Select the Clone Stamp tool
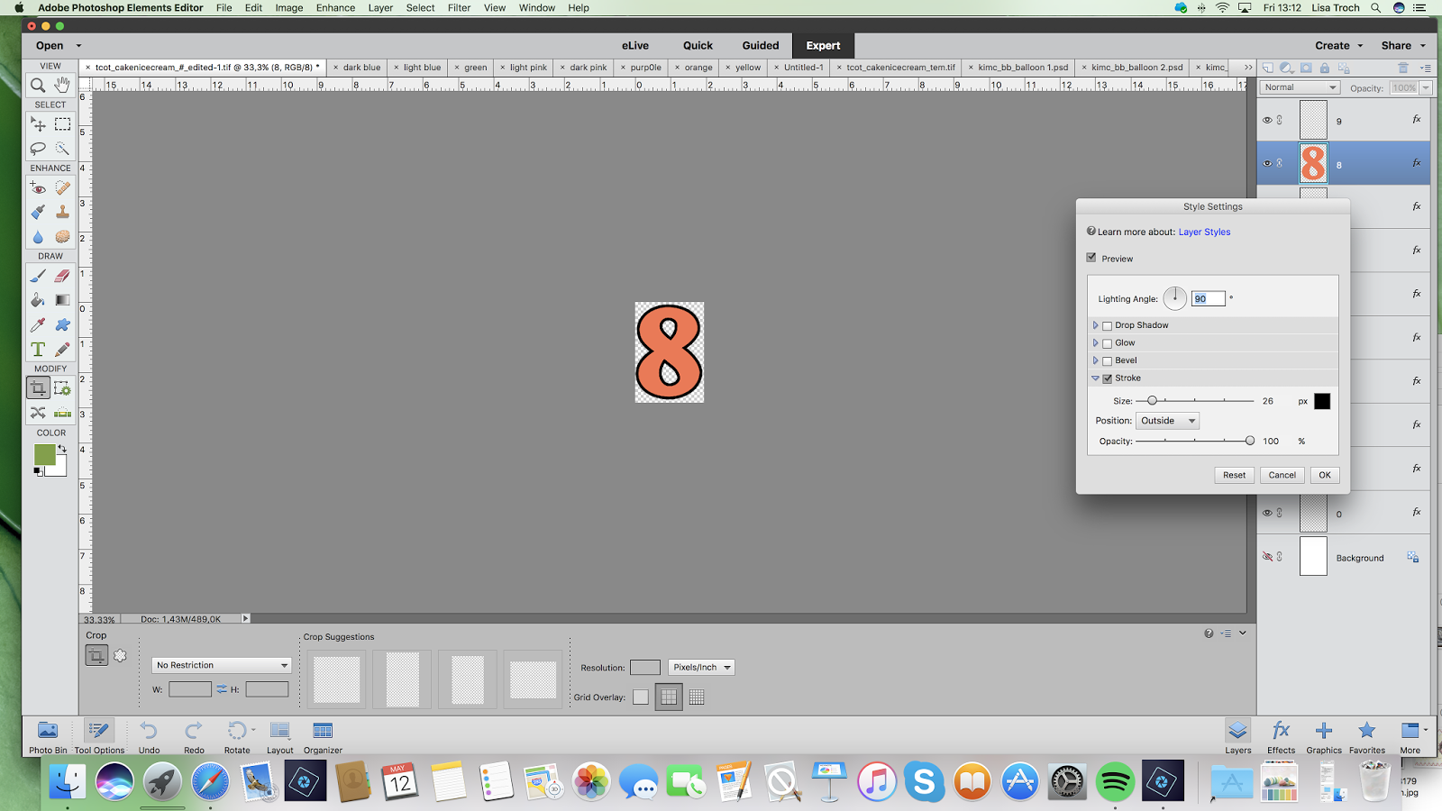This screenshot has width=1442, height=811. click(62, 212)
